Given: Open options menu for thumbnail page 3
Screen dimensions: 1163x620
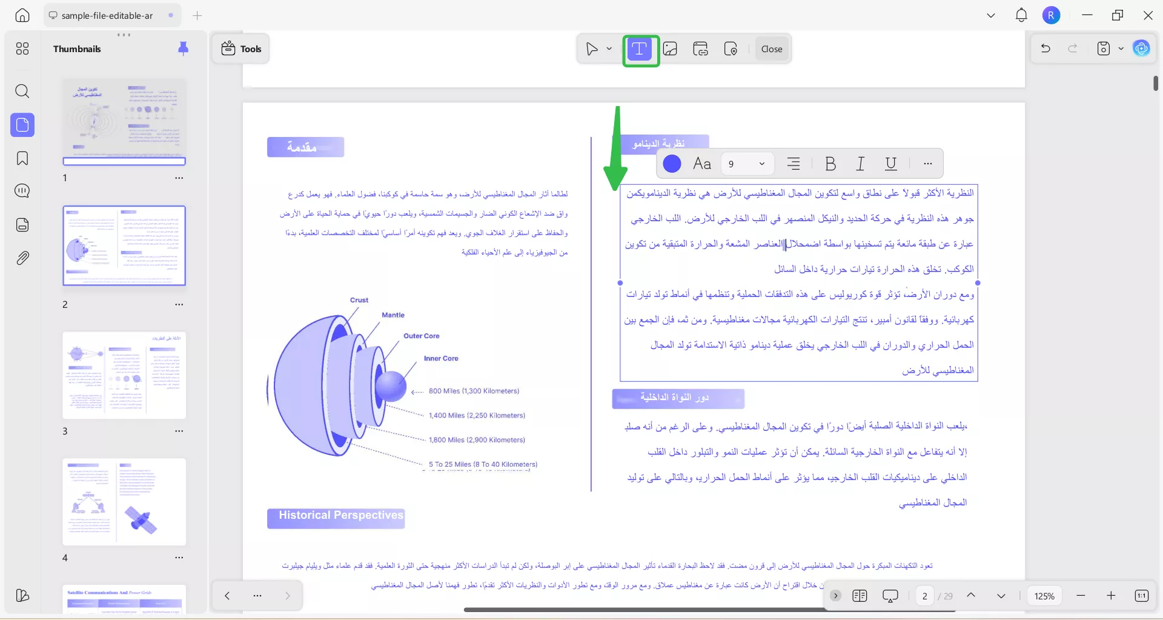Looking at the screenshot, I should pyautogui.click(x=179, y=432).
